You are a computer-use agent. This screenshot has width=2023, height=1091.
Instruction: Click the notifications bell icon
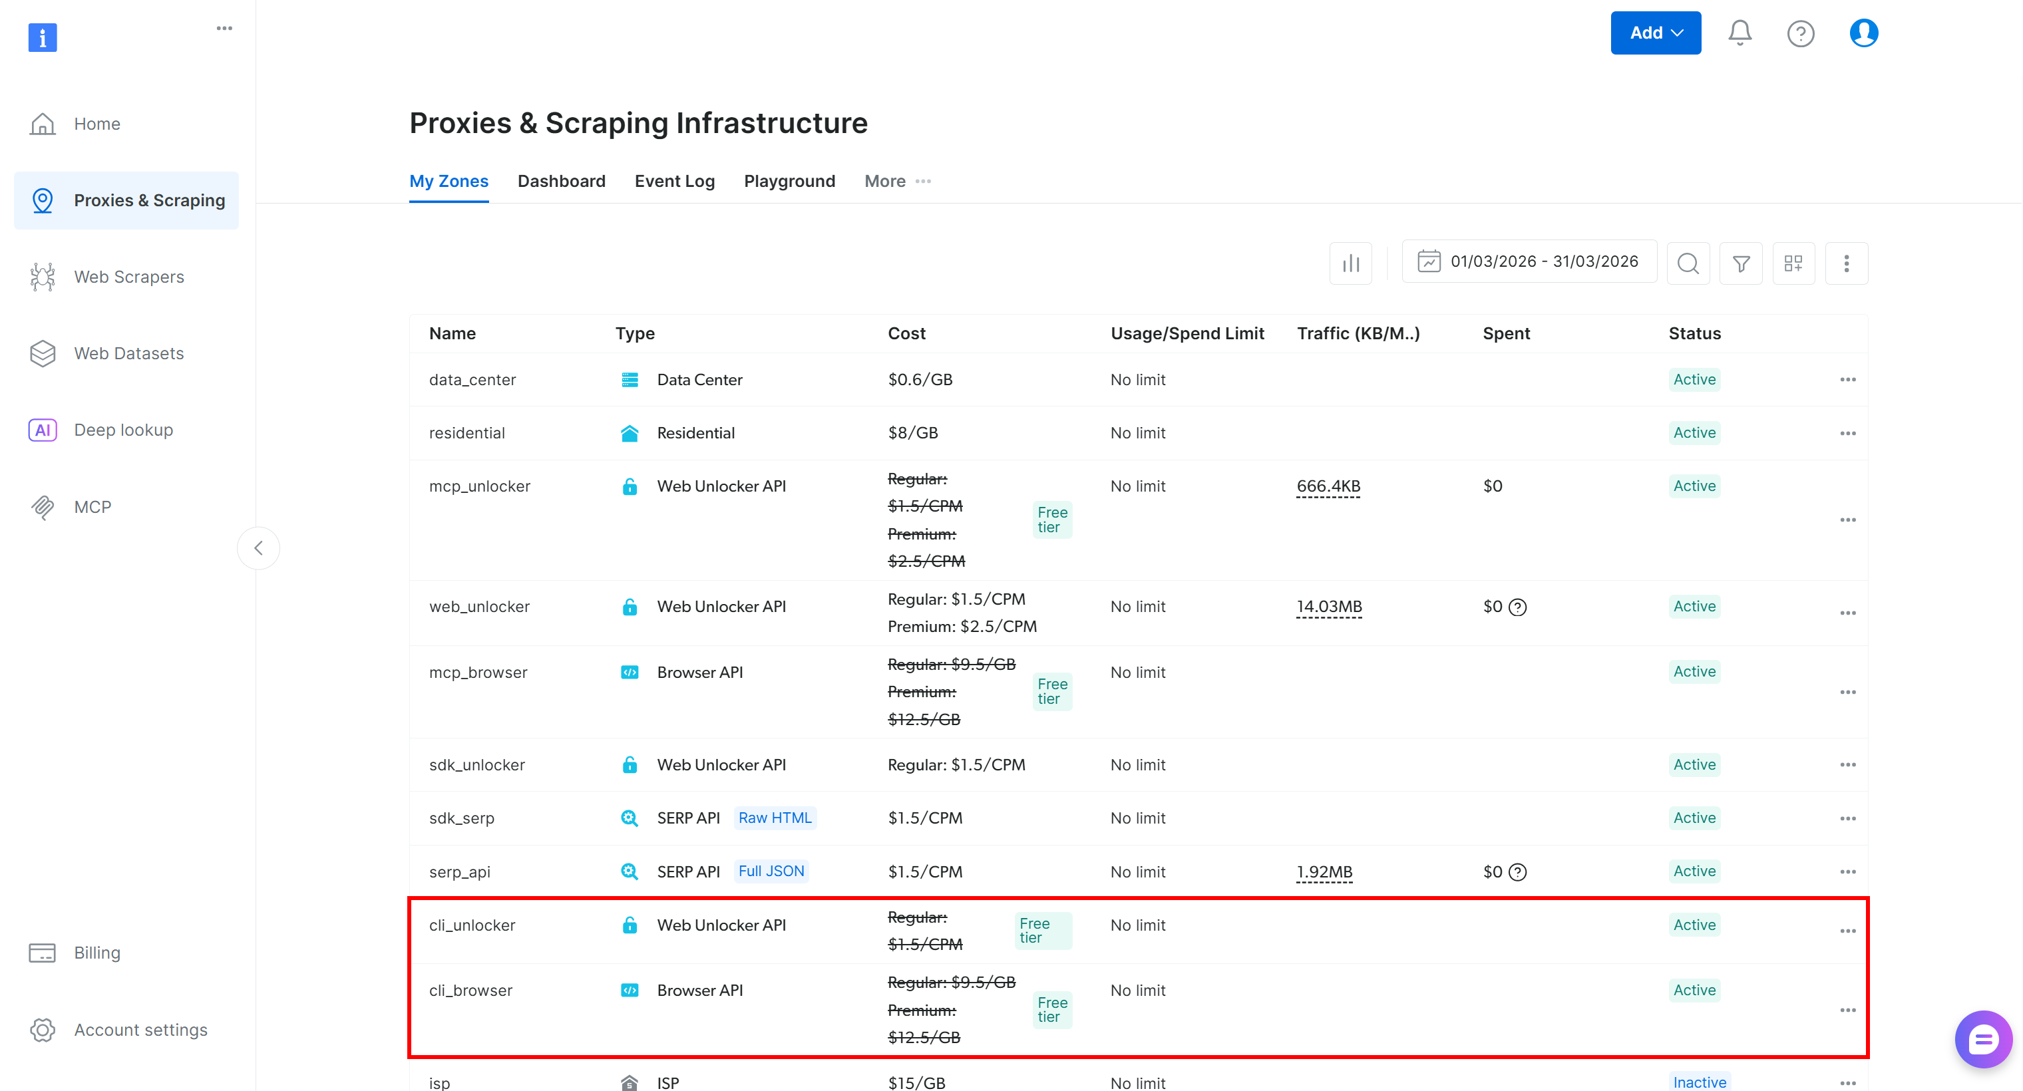[x=1740, y=33]
